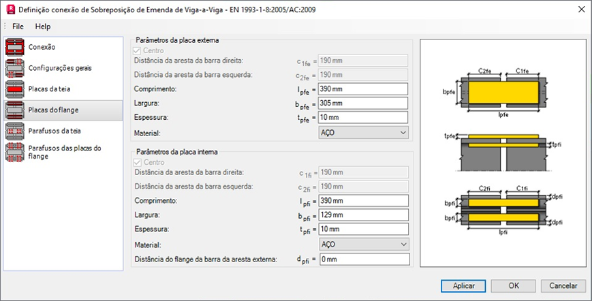Select the Parafusos da teia icon
Image resolution: width=592 pixels, height=301 pixels.
coord(15,130)
